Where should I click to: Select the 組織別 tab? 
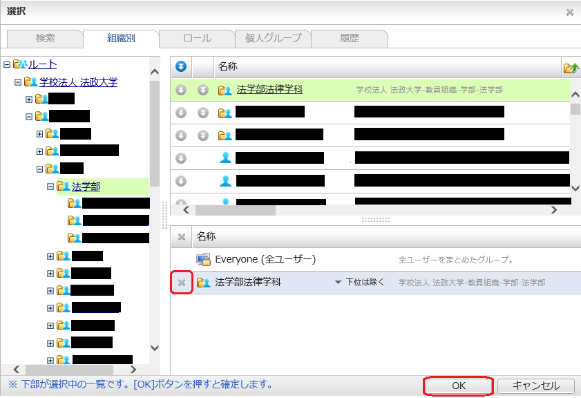121,38
